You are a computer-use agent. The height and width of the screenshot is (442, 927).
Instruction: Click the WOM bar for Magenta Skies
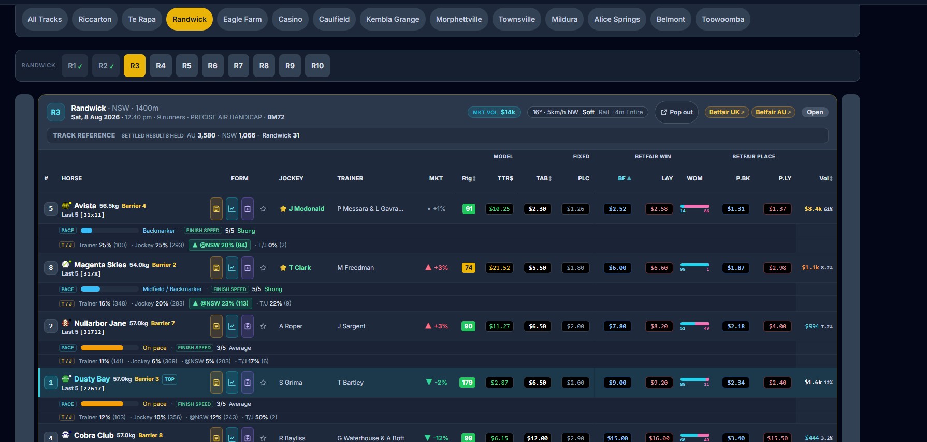pyautogui.click(x=694, y=265)
